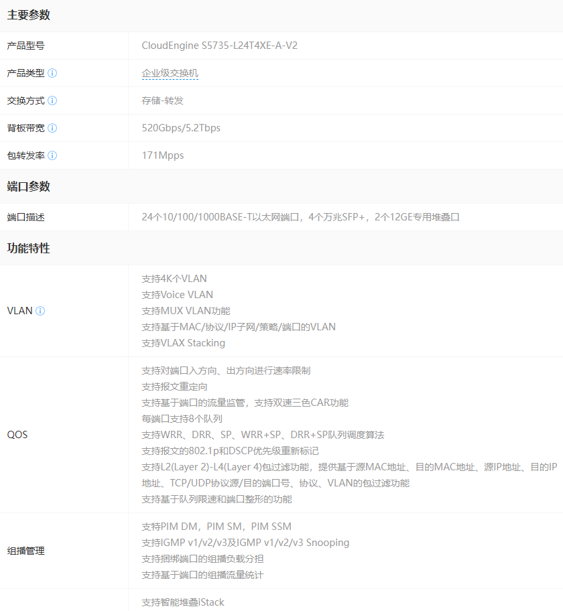Click the 产品型号 row label
Image resolution: width=563 pixels, height=611 pixels.
point(25,46)
